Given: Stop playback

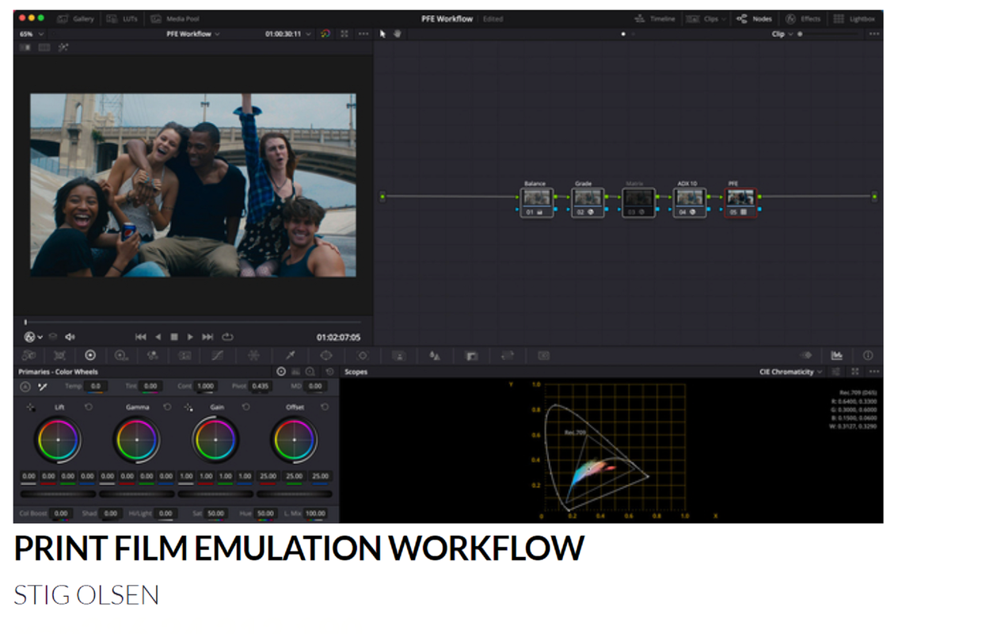Looking at the screenshot, I should coord(174,337).
